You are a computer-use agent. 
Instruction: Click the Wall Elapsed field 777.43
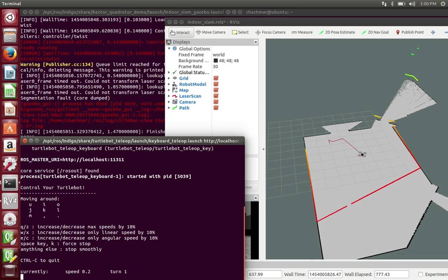[392, 274]
